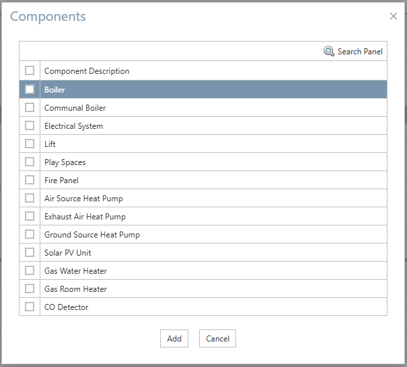Screen dimensions: 407x367
Task: Select the Exhaust Air Heat Pump row
Action: (203, 216)
